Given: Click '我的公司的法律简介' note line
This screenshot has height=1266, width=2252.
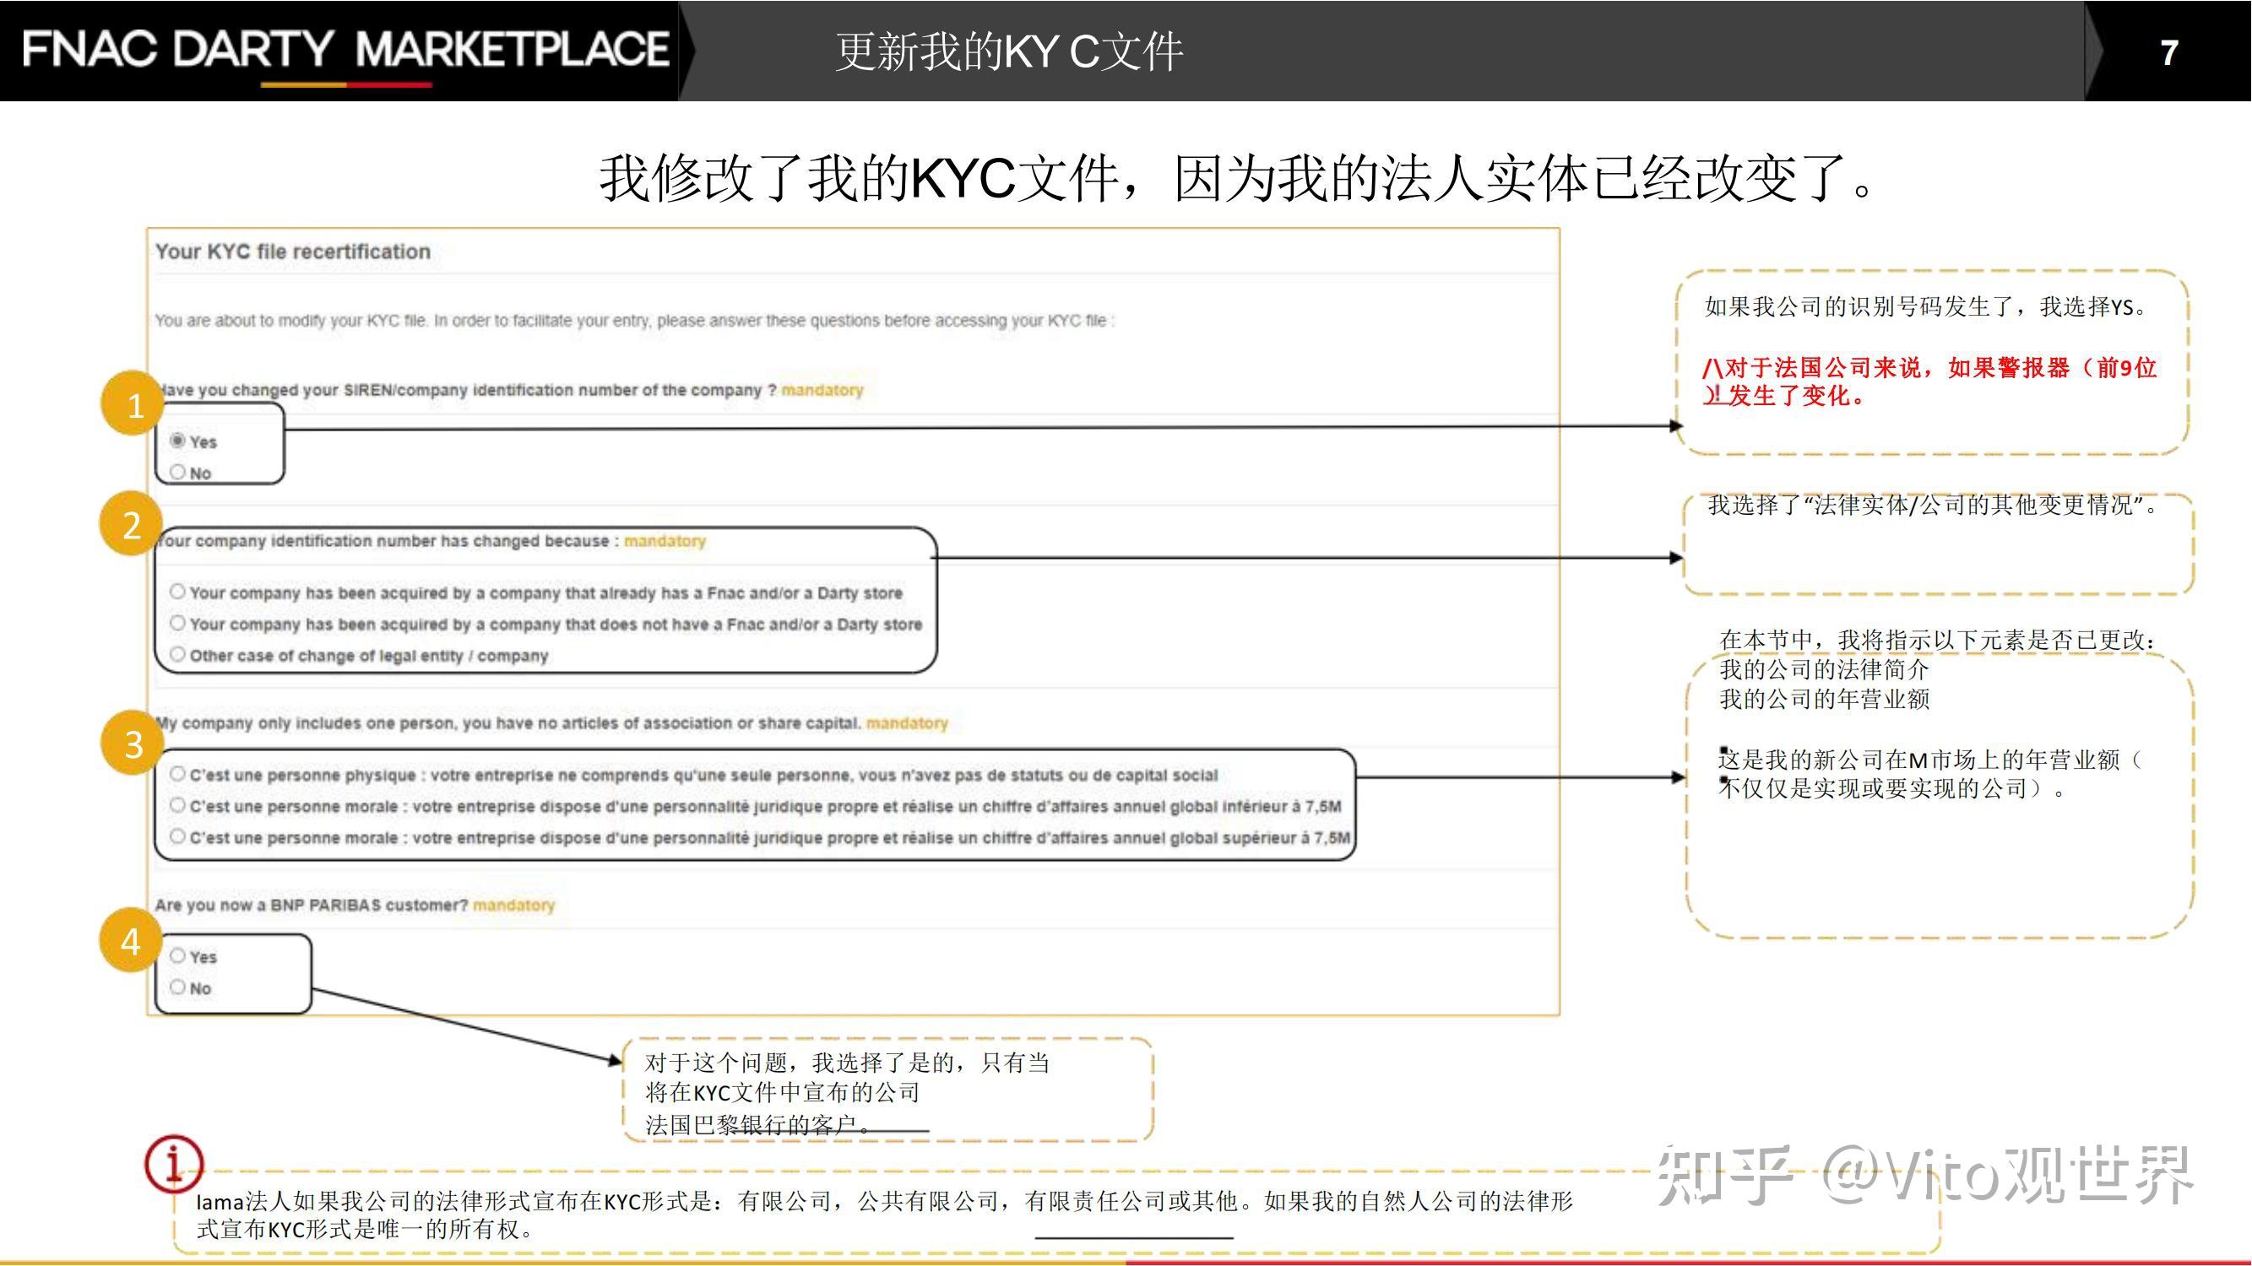Looking at the screenshot, I should tap(1825, 669).
